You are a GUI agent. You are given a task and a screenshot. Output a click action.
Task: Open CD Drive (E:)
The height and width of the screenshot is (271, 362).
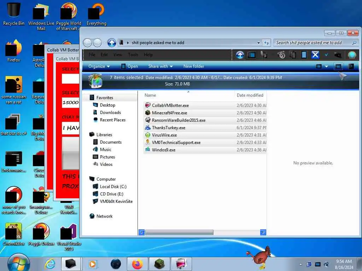coord(111,194)
